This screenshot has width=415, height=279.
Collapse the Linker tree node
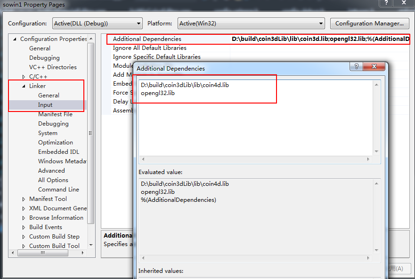24,86
